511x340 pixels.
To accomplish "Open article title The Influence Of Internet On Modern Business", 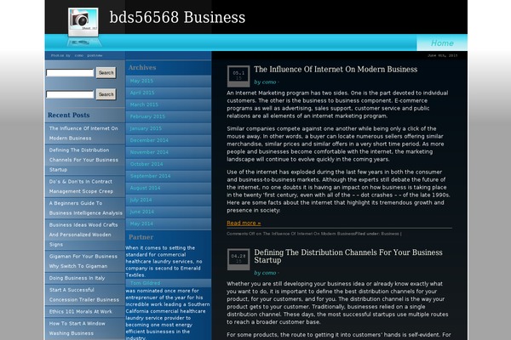I will 336,70.
